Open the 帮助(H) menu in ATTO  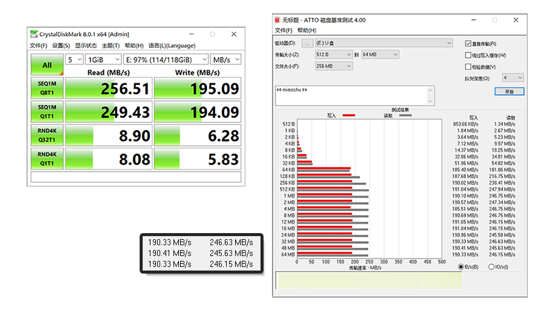[306, 30]
